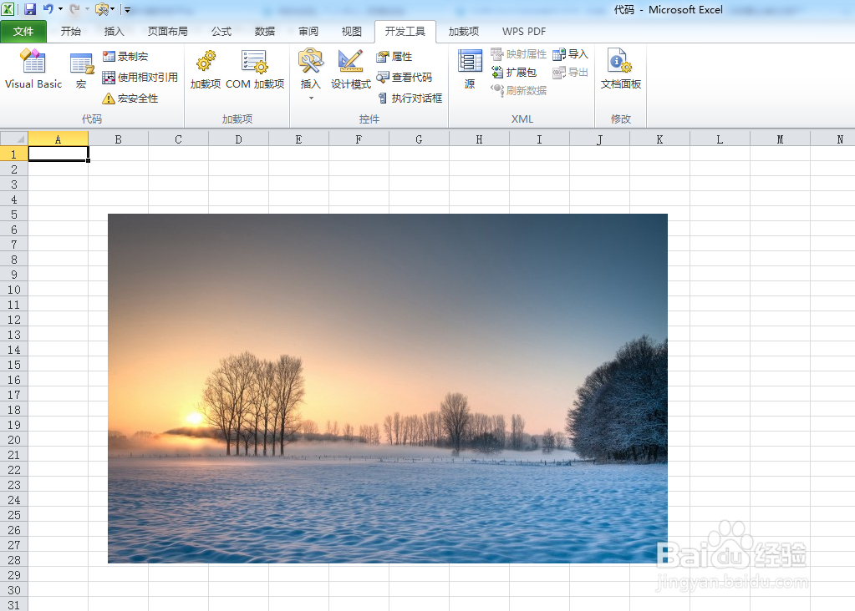The height and width of the screenshot is (611, 855).
Task: Open Expansion Packs (扩展包)
Action: pos(514,72)
